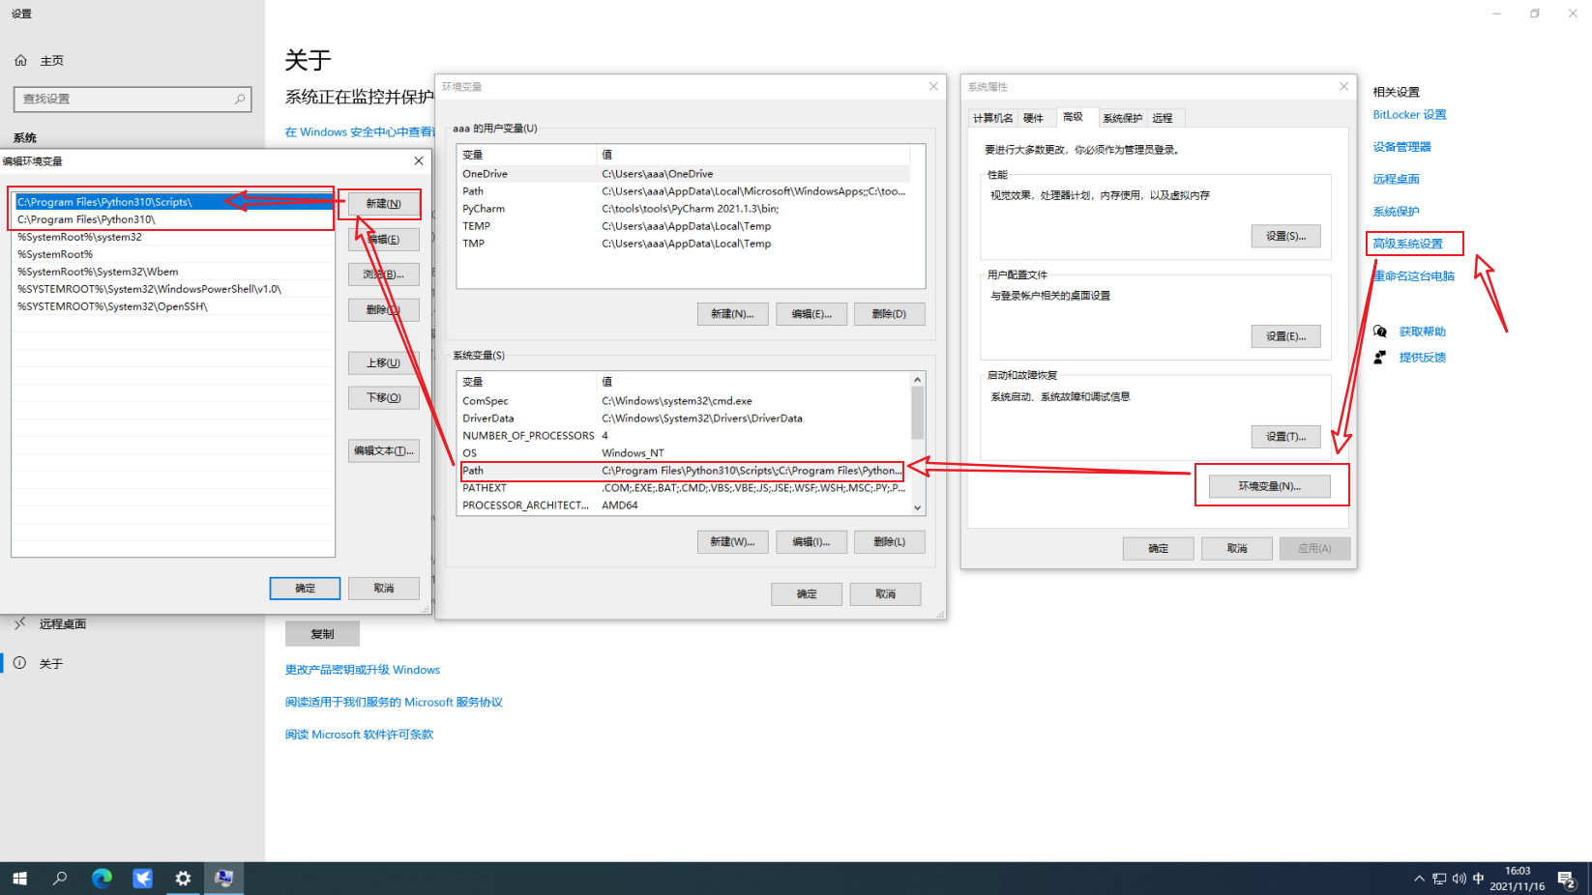Select system variable Path row
1592x895 pixels.
tap(682, 471)
